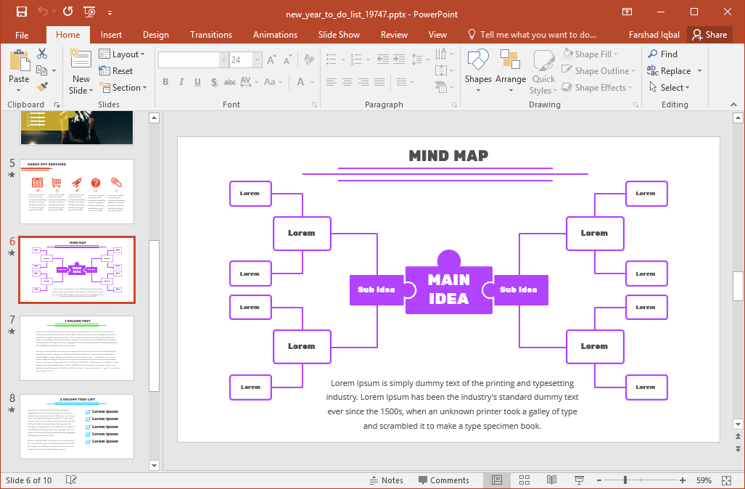Screen dimensions: 745x489
Task: Select slide 7 thumbnail, 1 Column Text
Action: point(77,348)
